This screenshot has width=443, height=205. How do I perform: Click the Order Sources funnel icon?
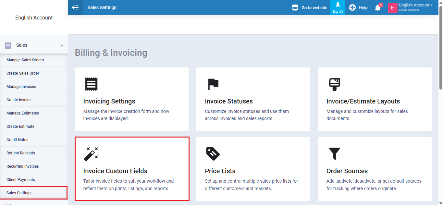coord(334,154)
